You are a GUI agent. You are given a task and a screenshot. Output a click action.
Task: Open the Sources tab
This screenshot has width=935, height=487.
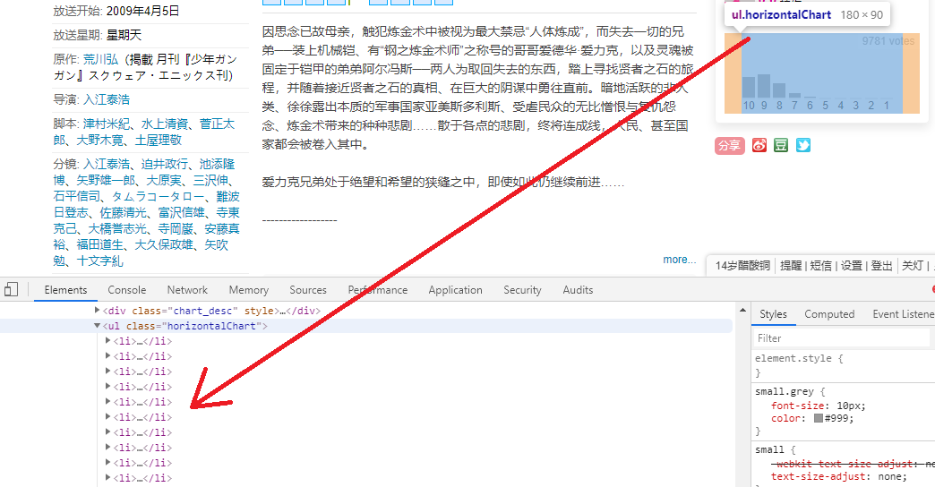(308, 290)
